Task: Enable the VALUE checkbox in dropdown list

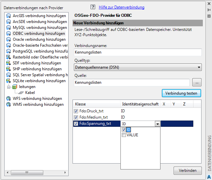Action: (x=124, y=135)
